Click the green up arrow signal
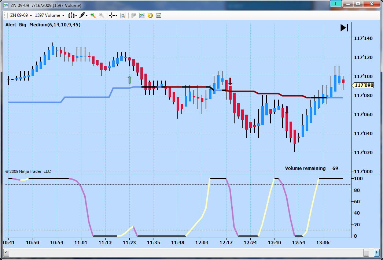The width and height of the screenshot is (383, 260). coord(129,79)
